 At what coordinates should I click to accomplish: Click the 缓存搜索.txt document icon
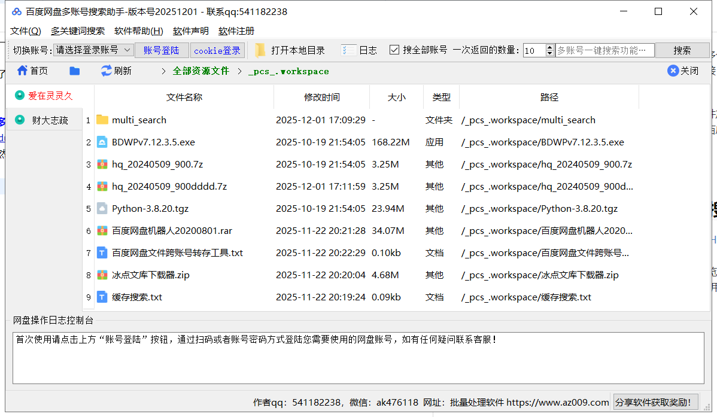tap(102, 297)
